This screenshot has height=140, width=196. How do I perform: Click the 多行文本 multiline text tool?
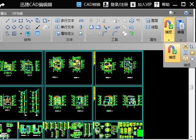tap(65, 21)
